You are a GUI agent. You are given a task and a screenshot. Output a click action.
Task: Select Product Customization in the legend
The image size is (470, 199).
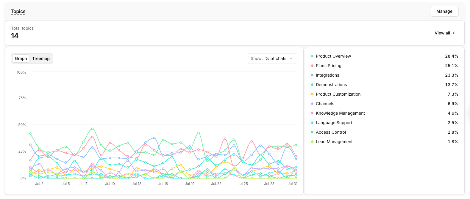338,94
